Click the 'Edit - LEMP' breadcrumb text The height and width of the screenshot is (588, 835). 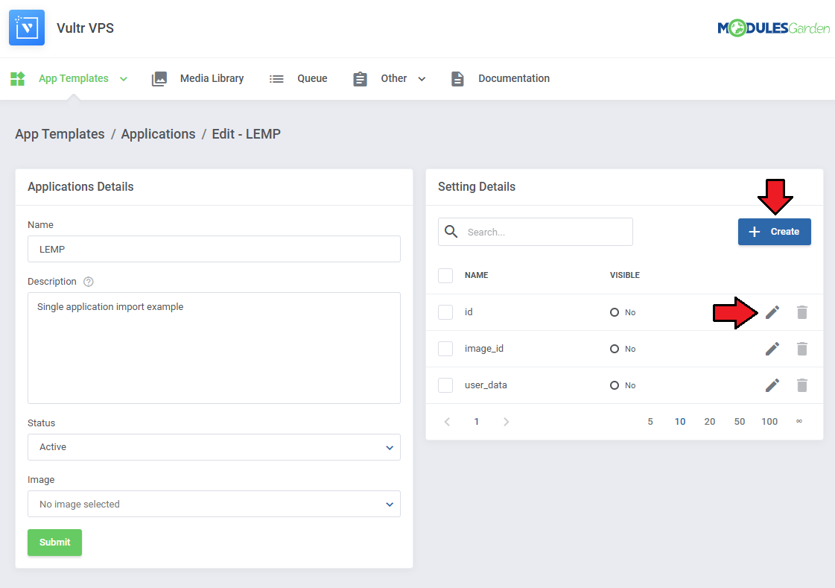tap(246, 133)
